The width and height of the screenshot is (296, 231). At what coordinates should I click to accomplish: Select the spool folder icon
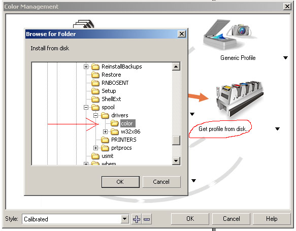[95, 107]
